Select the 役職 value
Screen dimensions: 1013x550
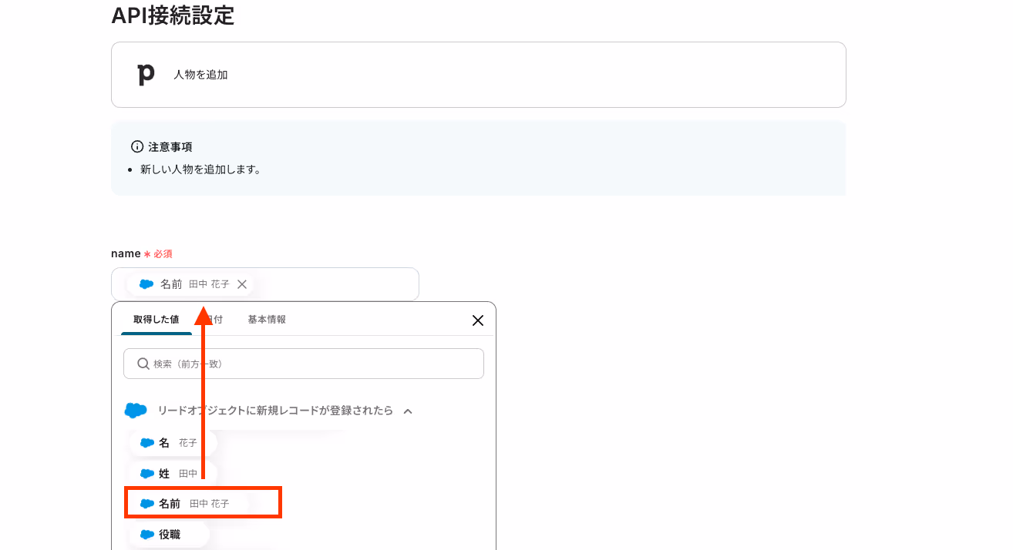point(169,535)
